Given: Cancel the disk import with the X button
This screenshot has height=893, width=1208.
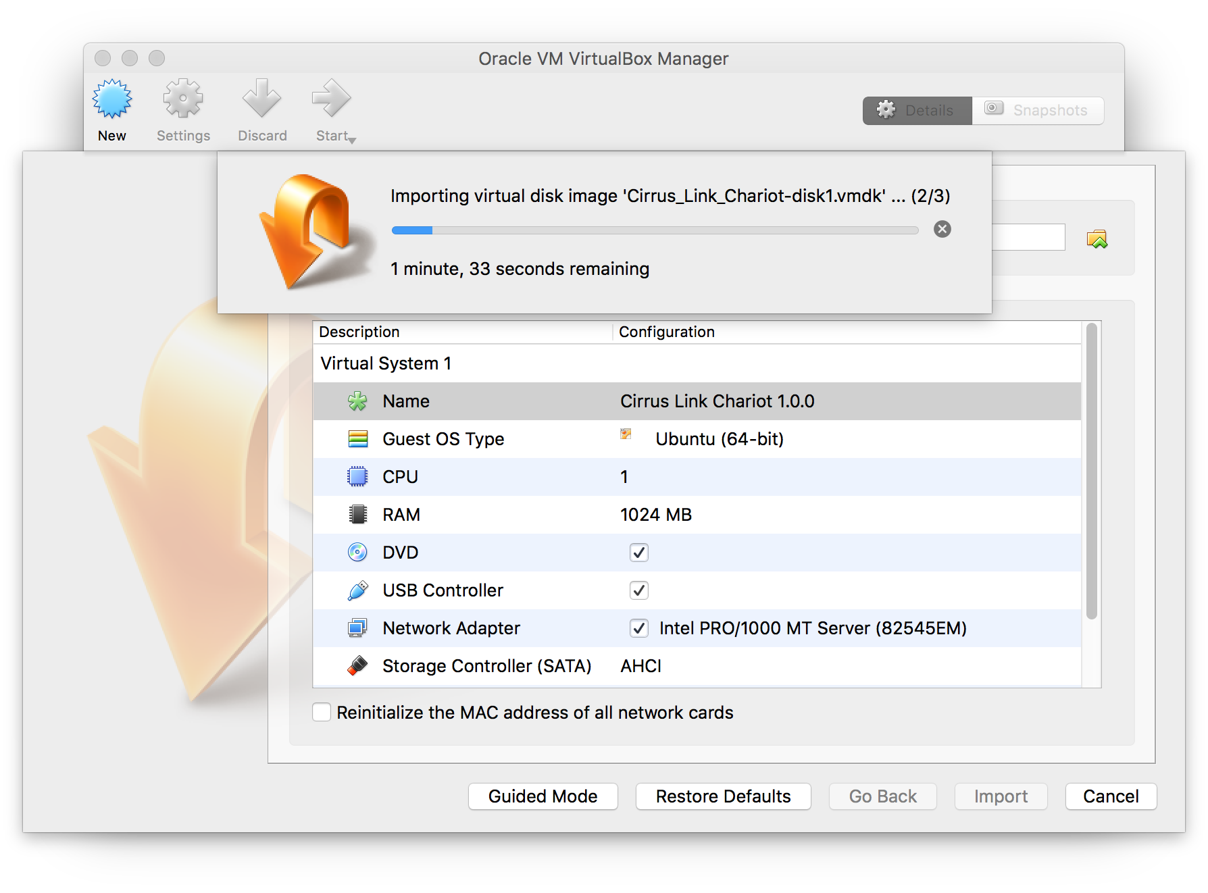Looking at the screenshot, I should pyautogui.click(x=942, y=229).
